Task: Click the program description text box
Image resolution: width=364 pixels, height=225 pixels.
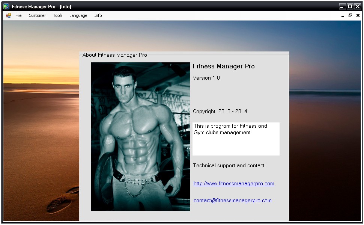Action: 236,139
